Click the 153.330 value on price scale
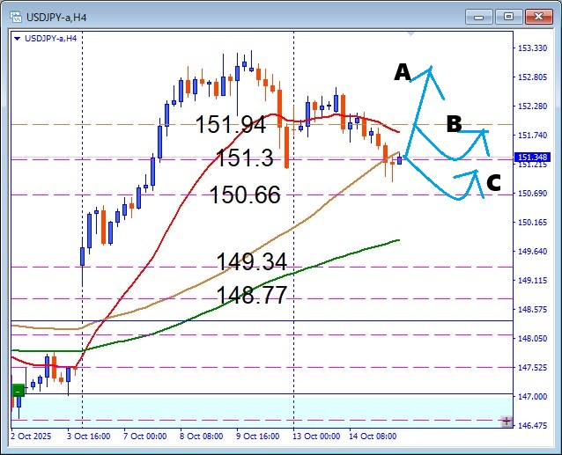 tap(535, 48)
